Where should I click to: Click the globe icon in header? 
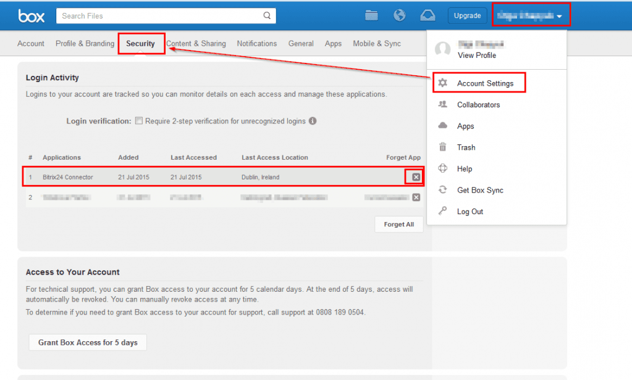[399, 15]
